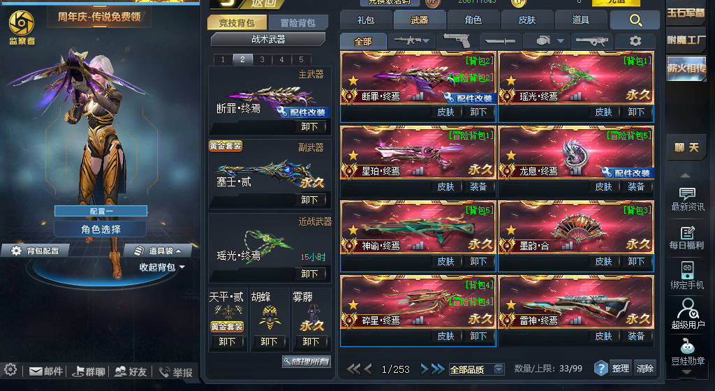715x391 pixels.
Task: Collapse the 收起背包 bag expander
Action: click(x=162, y=267)
